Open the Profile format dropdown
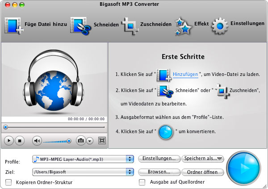Screen dimensions: 268x189 [83, 159]
